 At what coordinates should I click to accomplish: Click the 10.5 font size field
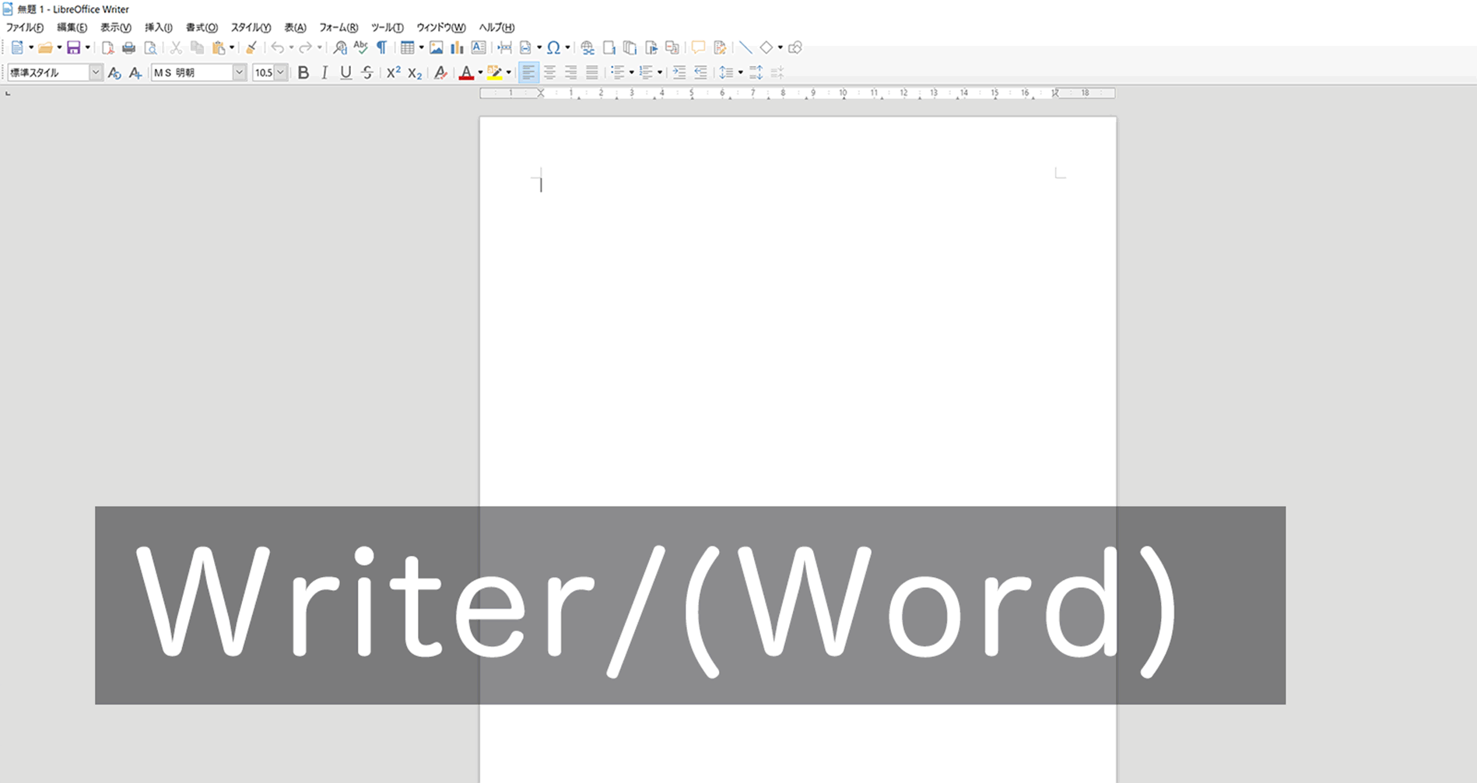click(265, 72)
